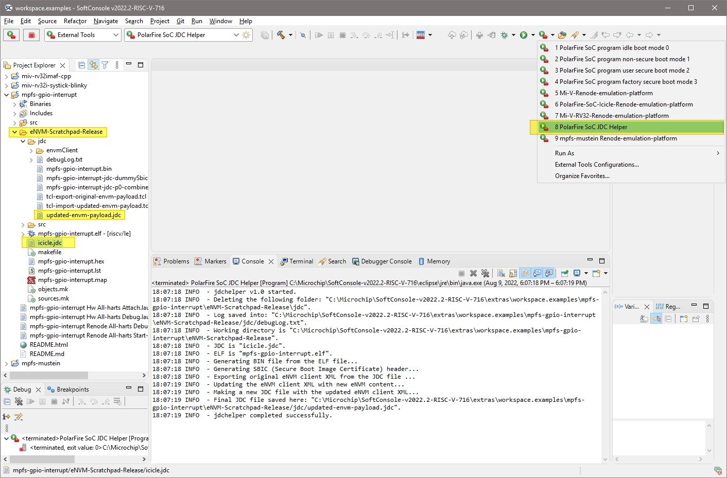727x478 pixels.
Task: Click the Save All toolbar icon
Action: click(x=265, y=35)
